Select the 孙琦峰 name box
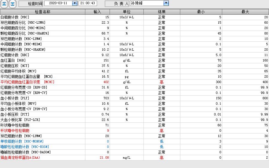269x168 pixels. (x=147, y=3)
